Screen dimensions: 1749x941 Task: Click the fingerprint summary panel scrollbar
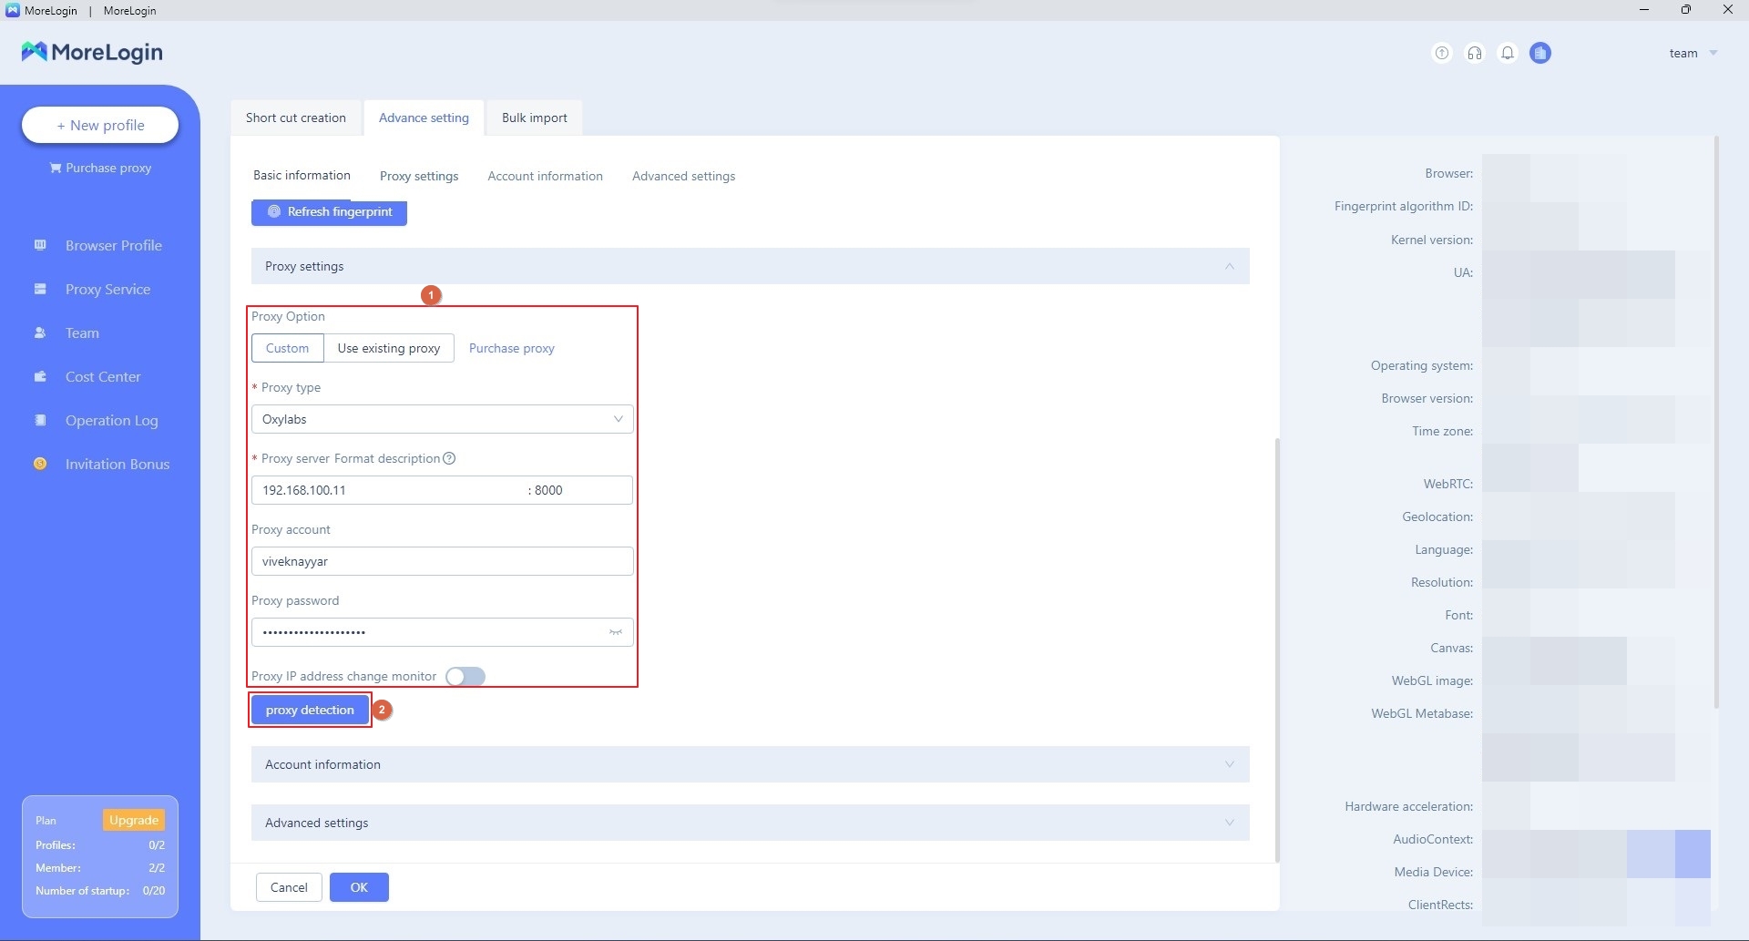(x=1716, y=422)
